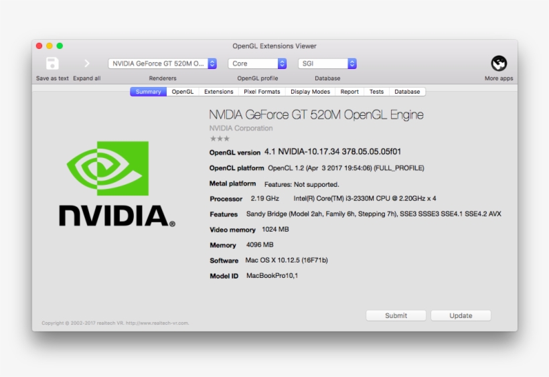The image size is (549, 377).
Task: Minimize window with the yellow button
Action: (x=50, y=46)
